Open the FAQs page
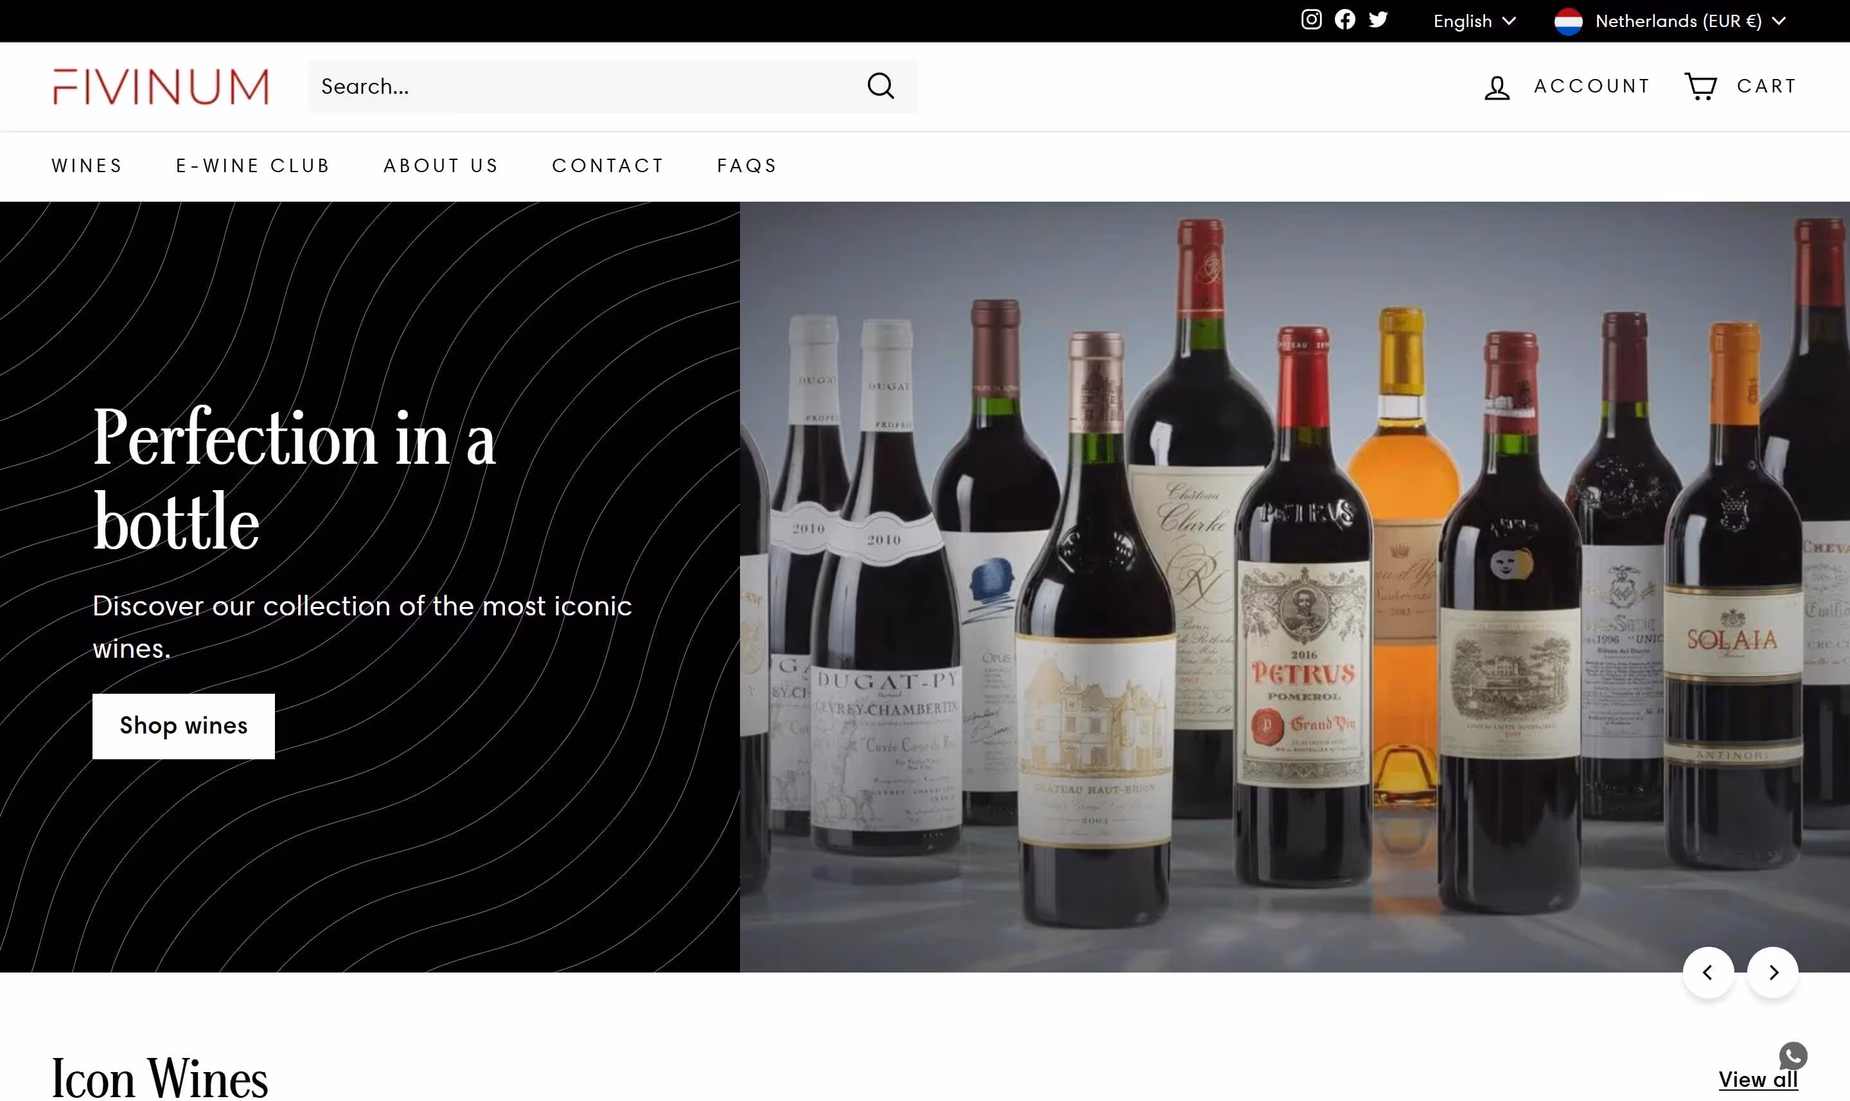Image resolution: width=1850 pixels, height=1101 pixels. pyautogui.click(x=748, y=166)
